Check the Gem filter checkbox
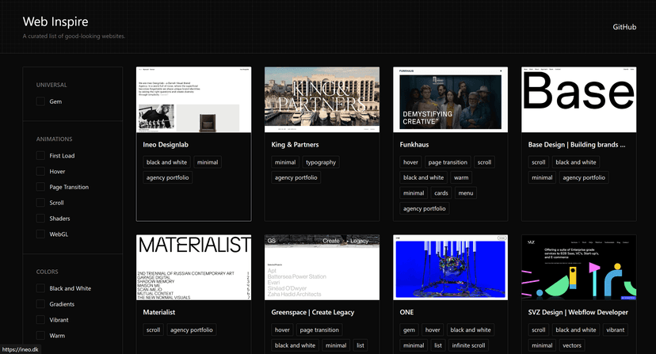The image size is (656, 354). pos(40,101)
